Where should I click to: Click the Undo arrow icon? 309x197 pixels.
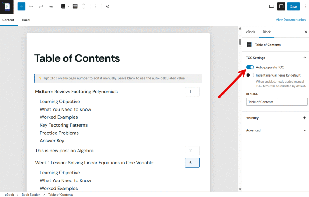(31, 6)
